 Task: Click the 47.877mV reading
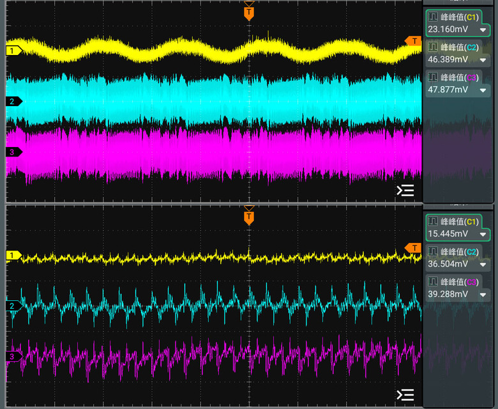(x=448, y=89)
